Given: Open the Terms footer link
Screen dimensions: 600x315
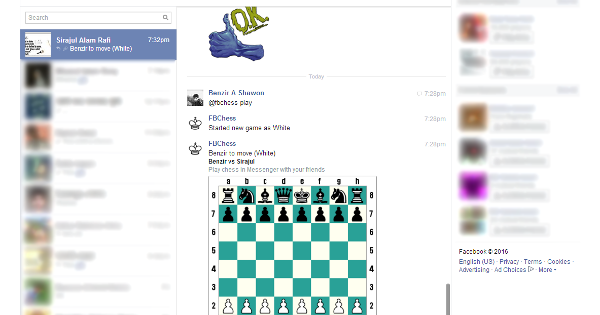Looking at the screenshot, I should [533, 261].
